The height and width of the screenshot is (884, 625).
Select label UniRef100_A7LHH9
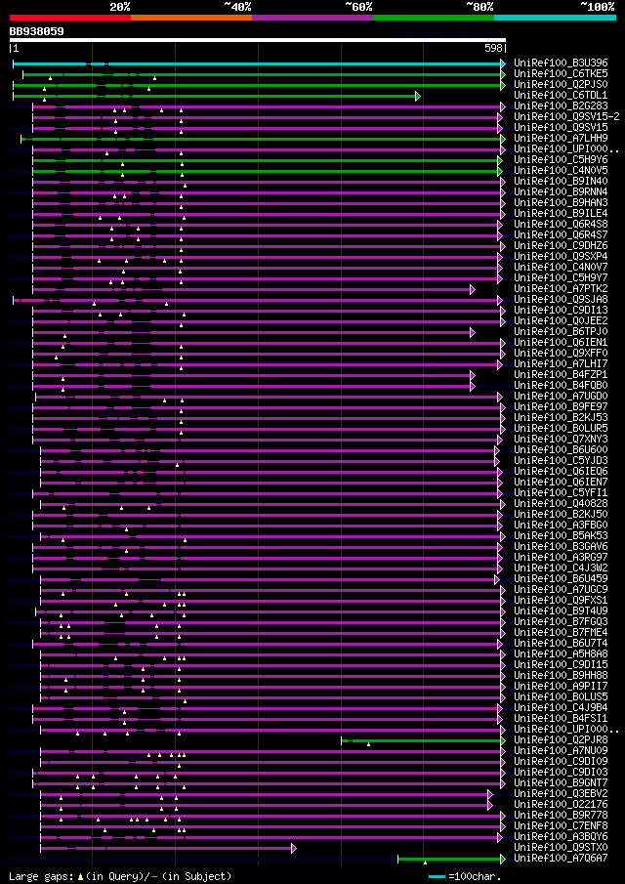pyautogui.click(x=559, y=138)
